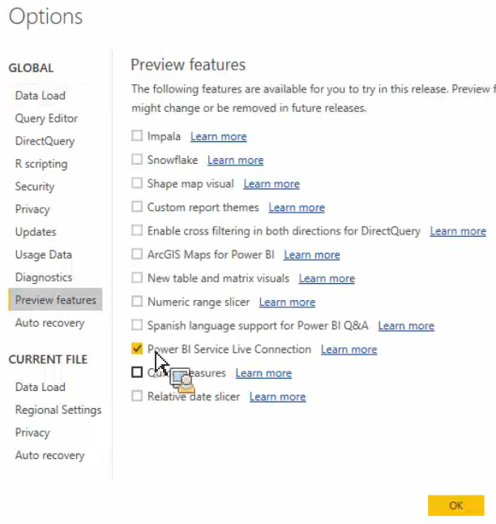496x524 pixels.
Task: Enable the Relative date slicer checkbox
Action: pos(137,397)
